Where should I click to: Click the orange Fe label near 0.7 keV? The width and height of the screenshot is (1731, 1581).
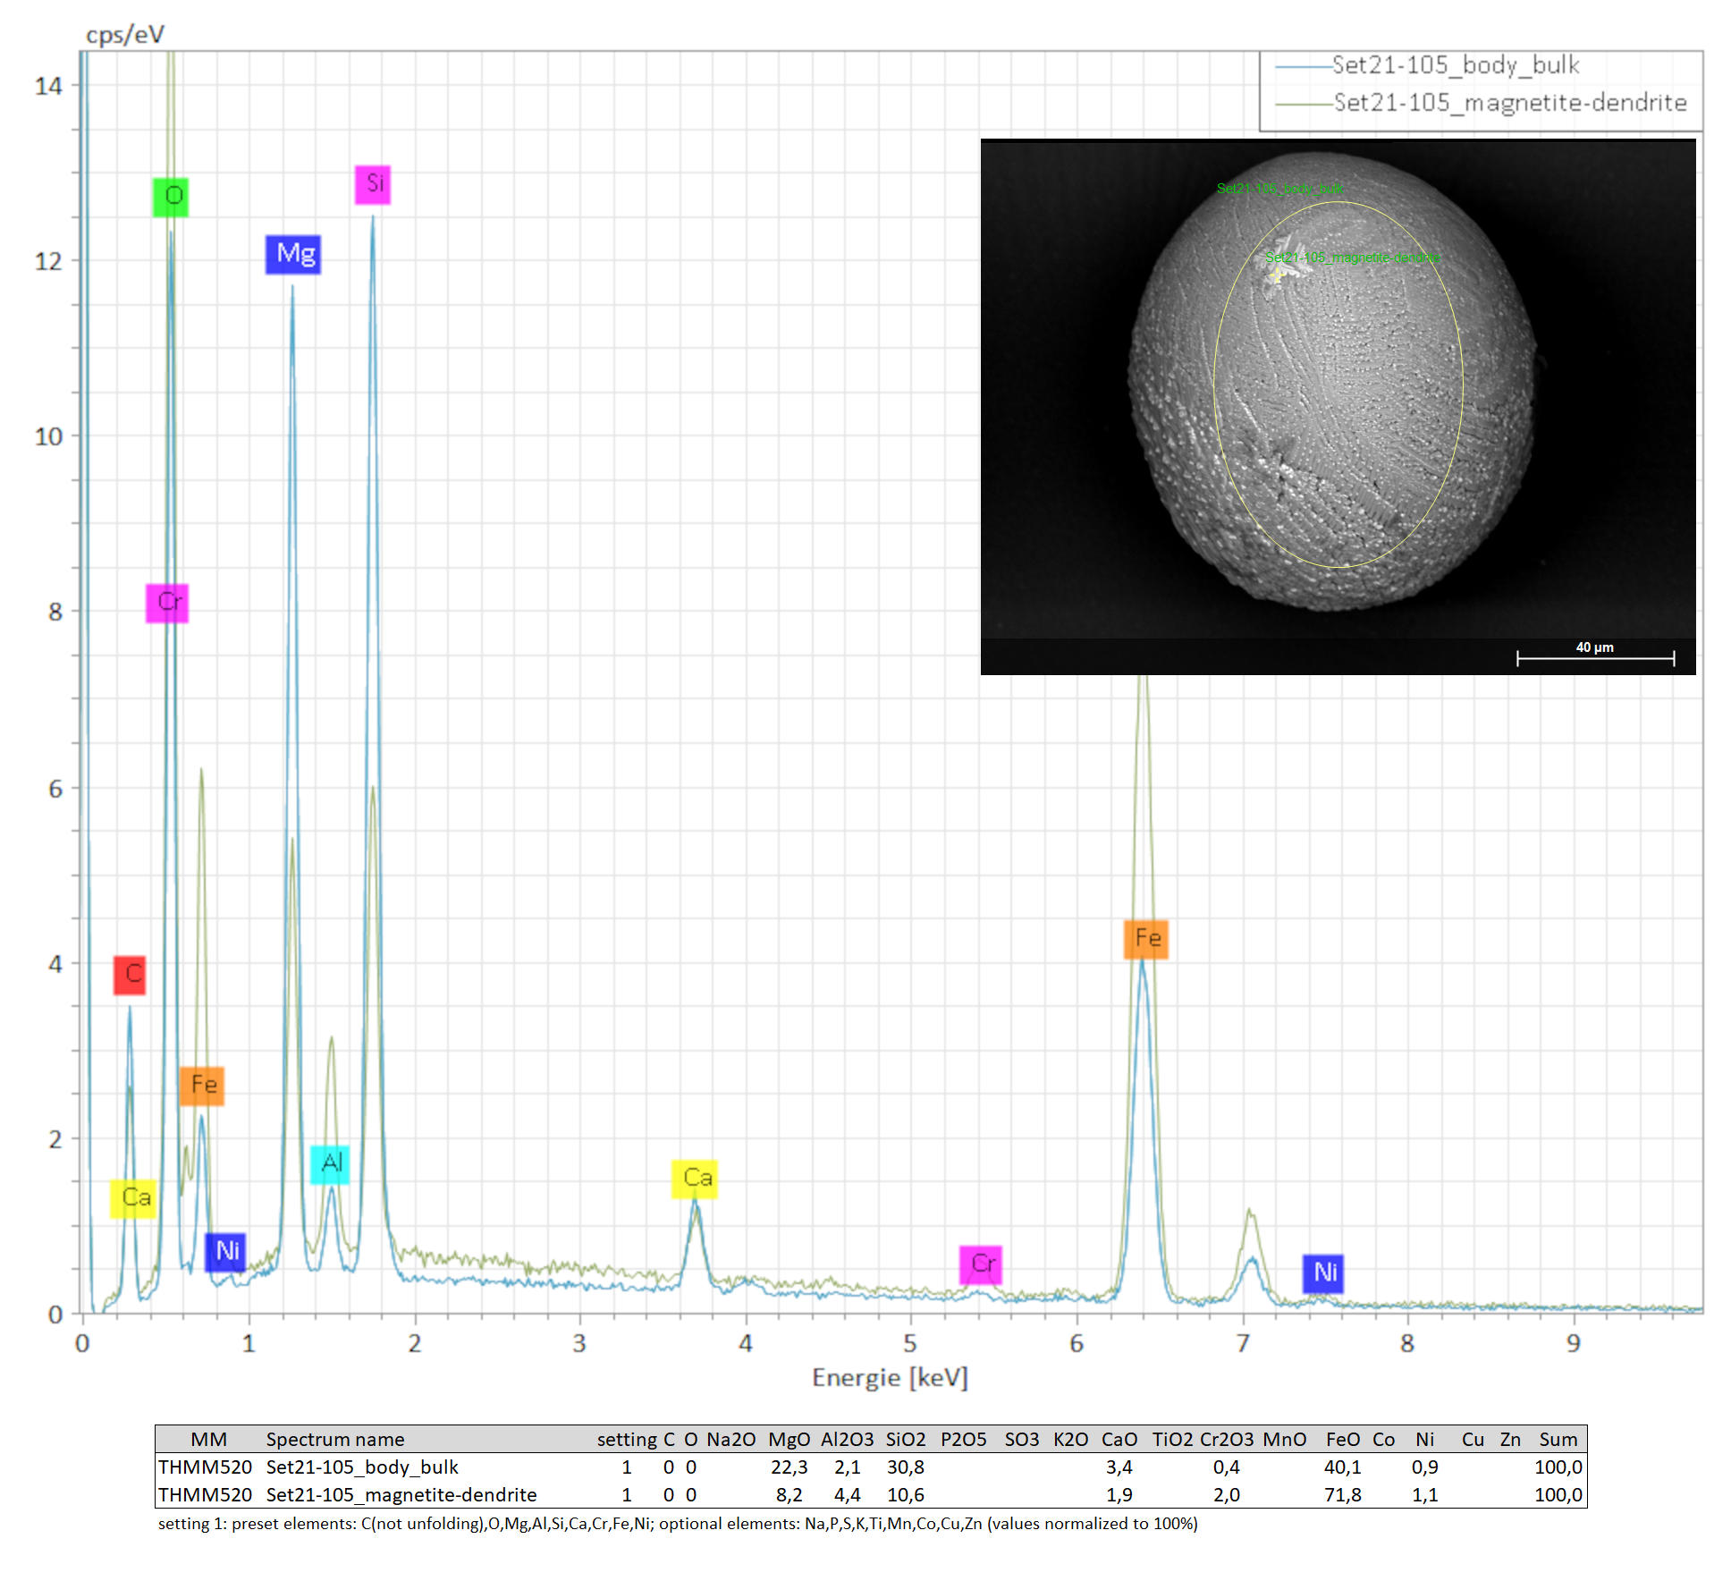coord(202,1086)
